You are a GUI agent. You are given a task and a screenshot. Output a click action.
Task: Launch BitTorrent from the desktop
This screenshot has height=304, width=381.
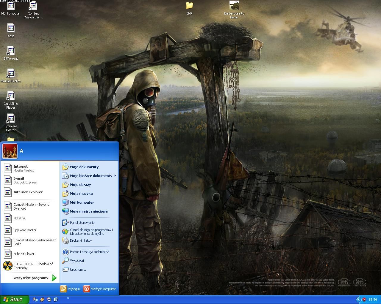pos(11,53)
